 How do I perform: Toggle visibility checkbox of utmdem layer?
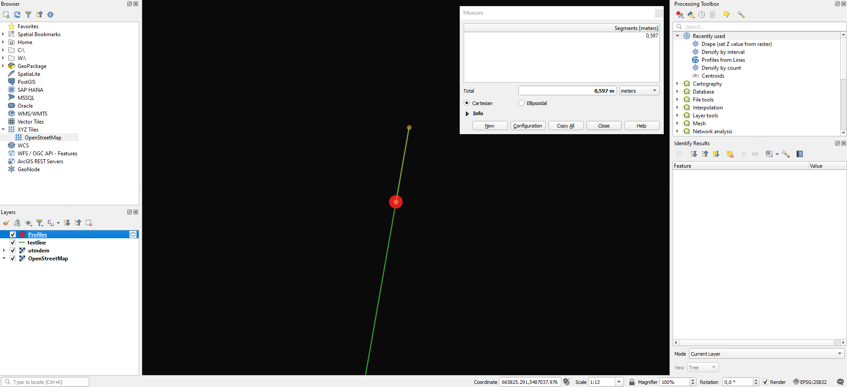13,250
